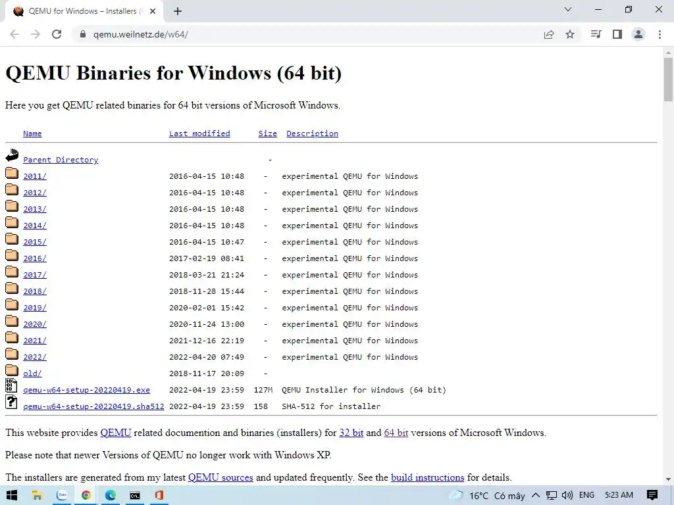This screenshot has width=674, height=505.
Task: Click the ENG language indicator
Action: 586,495
